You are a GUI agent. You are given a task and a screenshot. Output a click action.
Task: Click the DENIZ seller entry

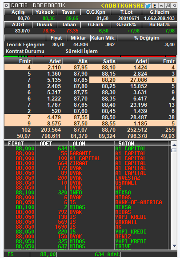(x=123, y=237)
